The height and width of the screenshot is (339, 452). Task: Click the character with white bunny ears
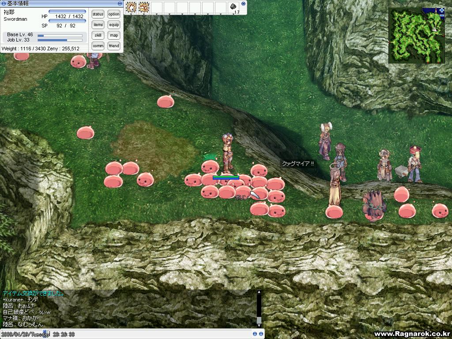325,141
